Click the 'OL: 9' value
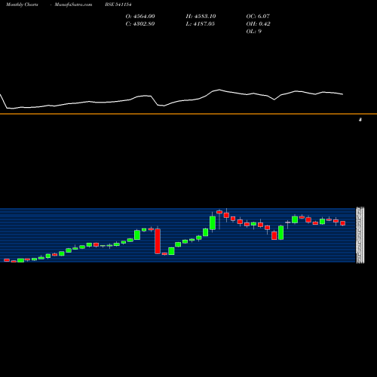The width and height of the screenshot is (377, 377). pyautogui.click(x=254, y=32)
